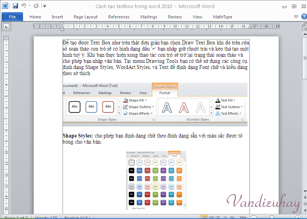This screenshot has width=307, height=219.
Task: Jump to next page with double-down arrow
Action: click(x=305, y=210)
